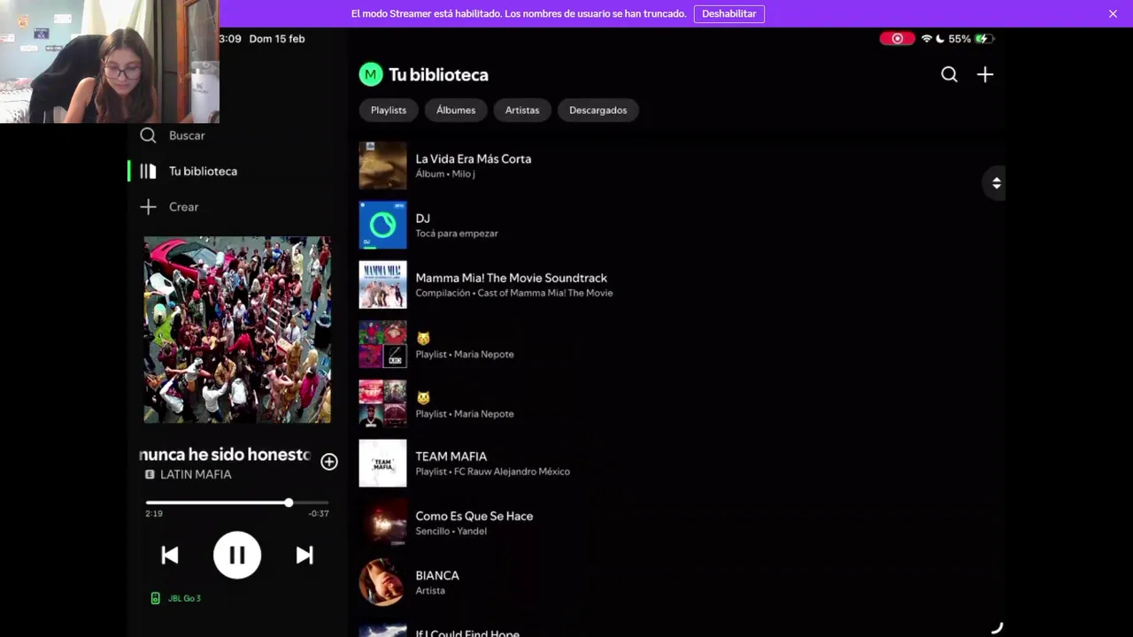Click the song title nunca he sido honesto

pos(225,455)
